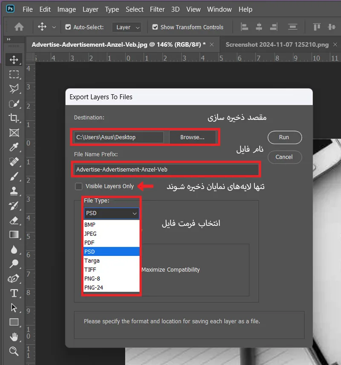Click the Photoshop Ps logo
This screenshot has width=341, height=365.
coord(10,9)
